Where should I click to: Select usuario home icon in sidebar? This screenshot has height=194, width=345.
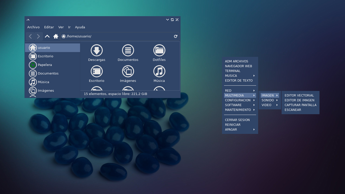[33, 47]
